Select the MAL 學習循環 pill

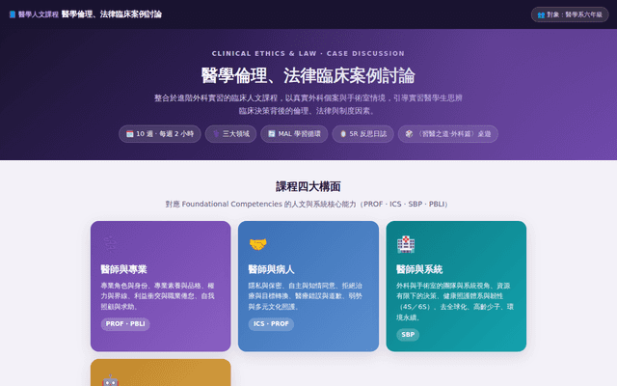pos(294,134)
